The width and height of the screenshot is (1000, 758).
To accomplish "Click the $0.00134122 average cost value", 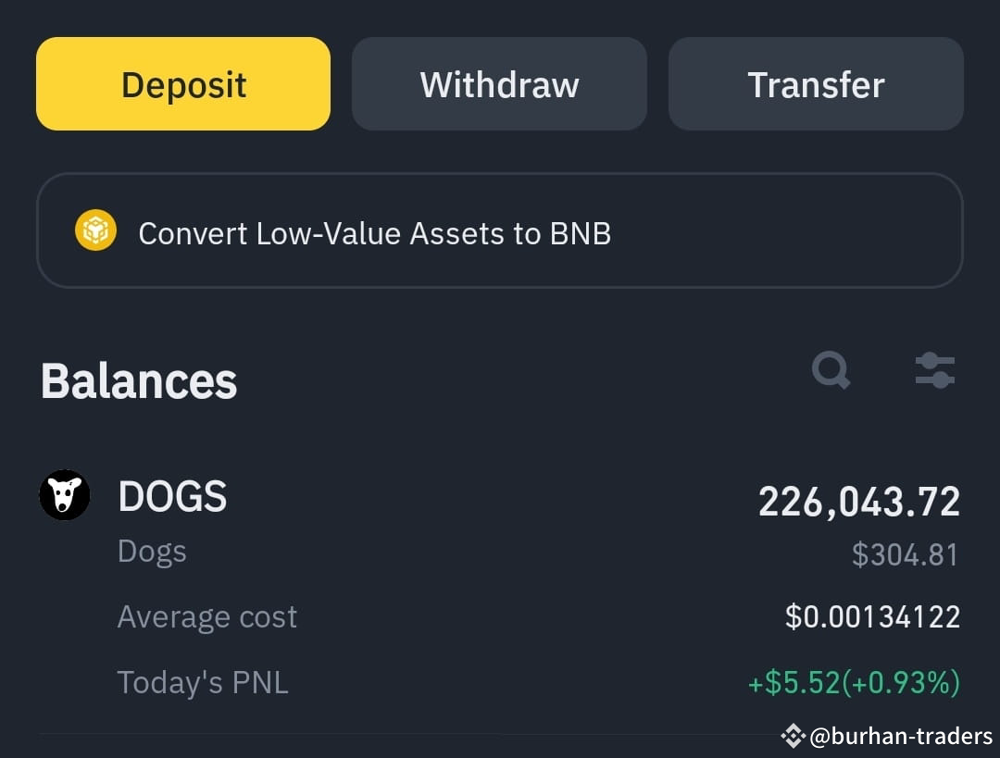I will [x=872, y=617].
